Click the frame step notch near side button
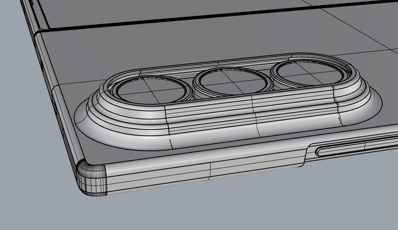The image size is (398, 230). click(x=304, y=154)
